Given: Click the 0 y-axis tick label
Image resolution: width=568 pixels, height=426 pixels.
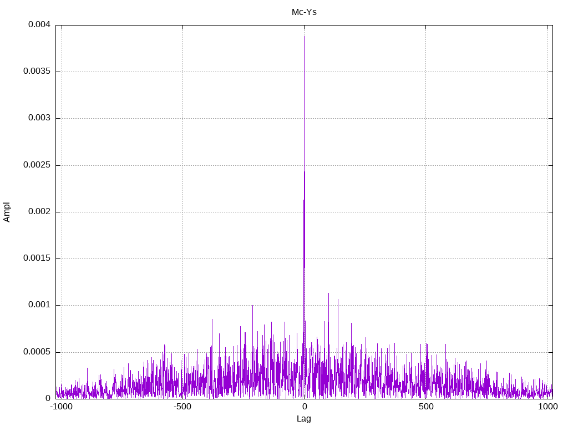Looking at the screenshot, I should pos(48,398).
